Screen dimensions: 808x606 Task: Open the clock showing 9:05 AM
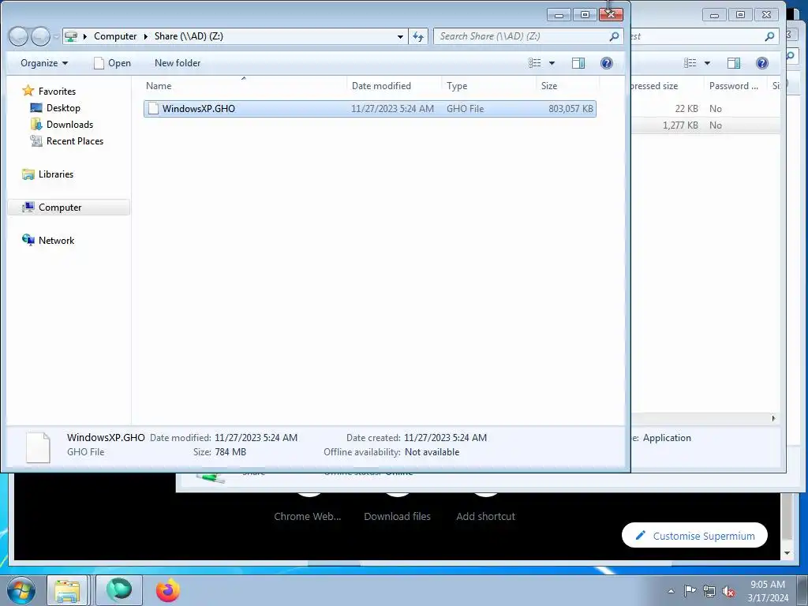coord(768,591)
